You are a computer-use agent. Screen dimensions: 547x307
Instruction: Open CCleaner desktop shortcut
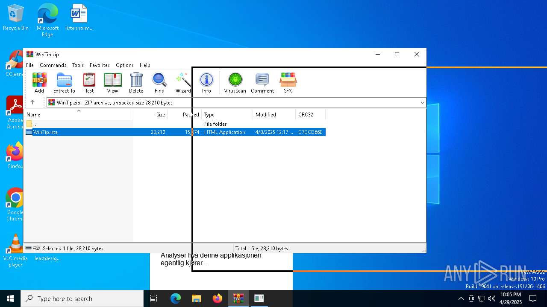point(15,64)
